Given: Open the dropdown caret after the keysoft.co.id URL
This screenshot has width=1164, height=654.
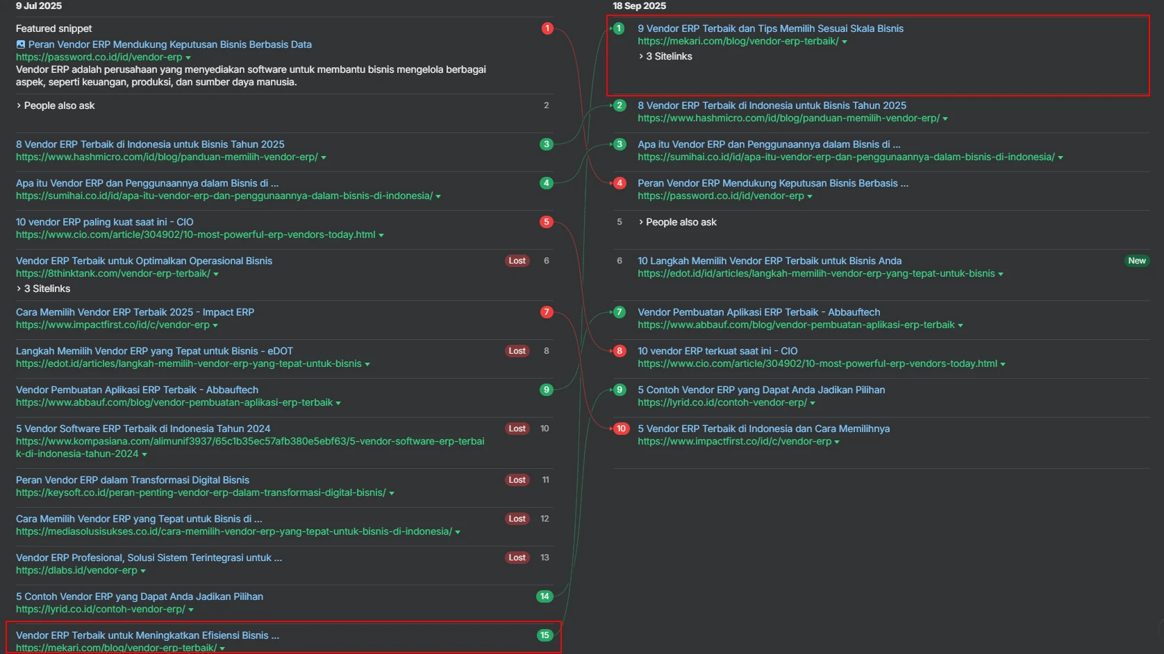Looking at the screenshot, I should tap(392, 493).
